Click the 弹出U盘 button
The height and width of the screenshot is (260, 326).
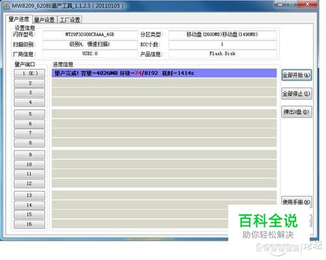point(297,112)
